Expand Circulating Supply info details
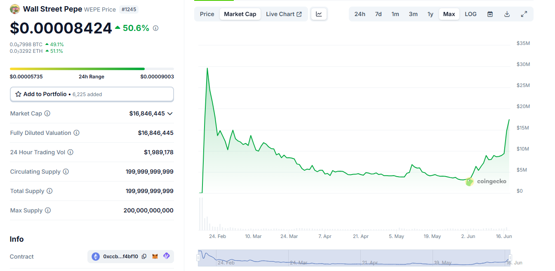The width and height of the screenshot is (555, 271). [66, 171]
